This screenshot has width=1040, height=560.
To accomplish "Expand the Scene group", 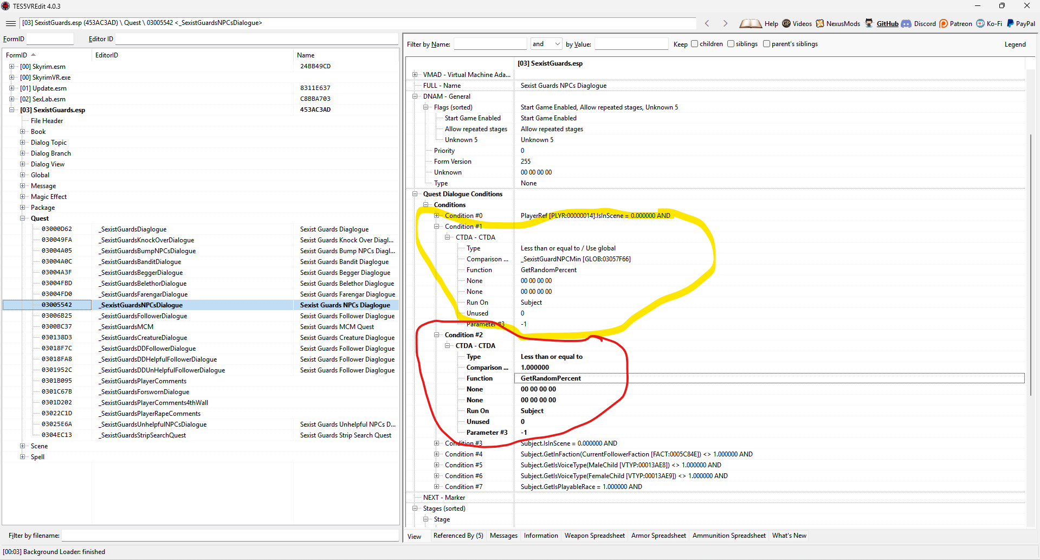I will point(23,446).
